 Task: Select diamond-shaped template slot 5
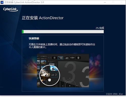click(x=78, y=58)
